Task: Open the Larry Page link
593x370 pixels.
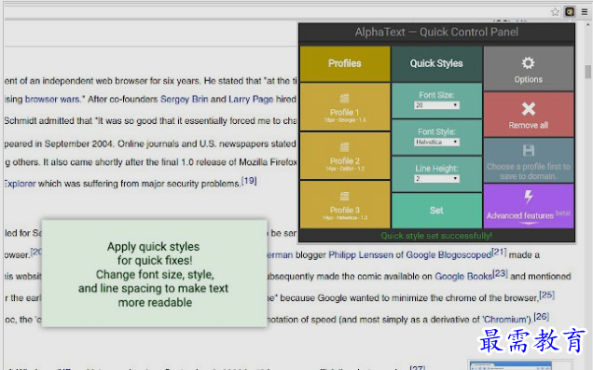Action: pyautogui.click(x=251, y=99)
